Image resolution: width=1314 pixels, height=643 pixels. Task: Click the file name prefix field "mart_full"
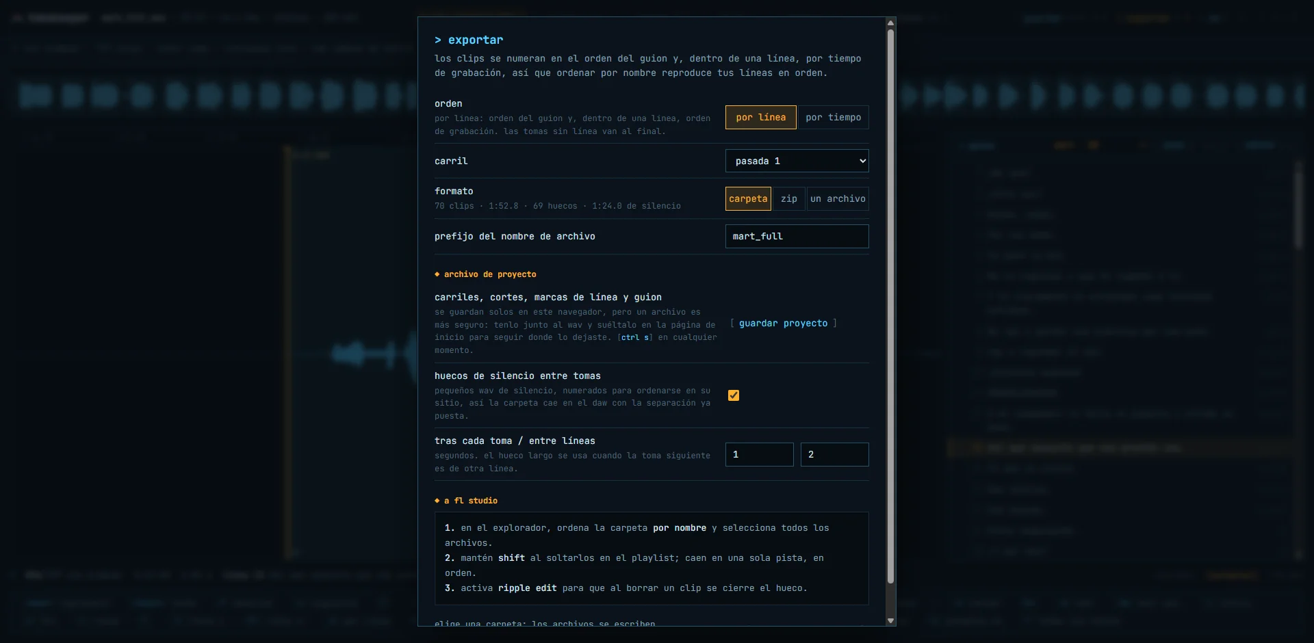pos(797,237)
